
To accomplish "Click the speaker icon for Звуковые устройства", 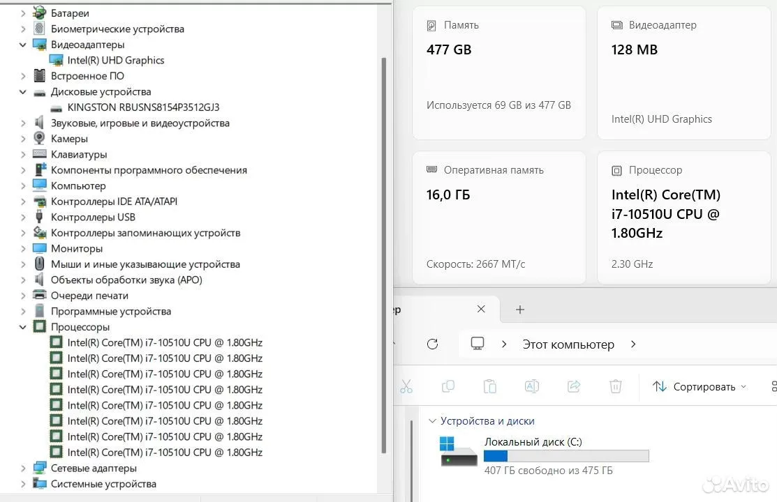I will [40, 123].
